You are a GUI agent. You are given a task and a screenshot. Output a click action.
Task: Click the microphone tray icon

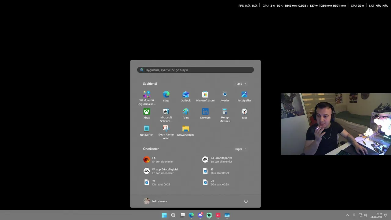click(354, 215)
